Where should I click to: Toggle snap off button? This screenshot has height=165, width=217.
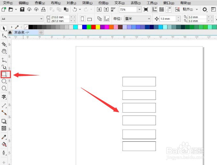click(177, 9)
